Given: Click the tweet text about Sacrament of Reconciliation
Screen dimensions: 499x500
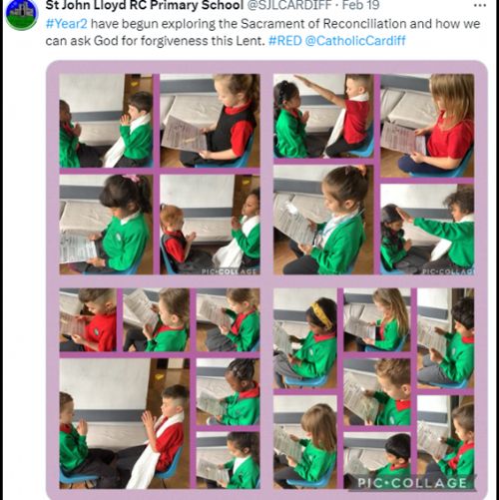Looking at the screenshot, I should 262,32.
